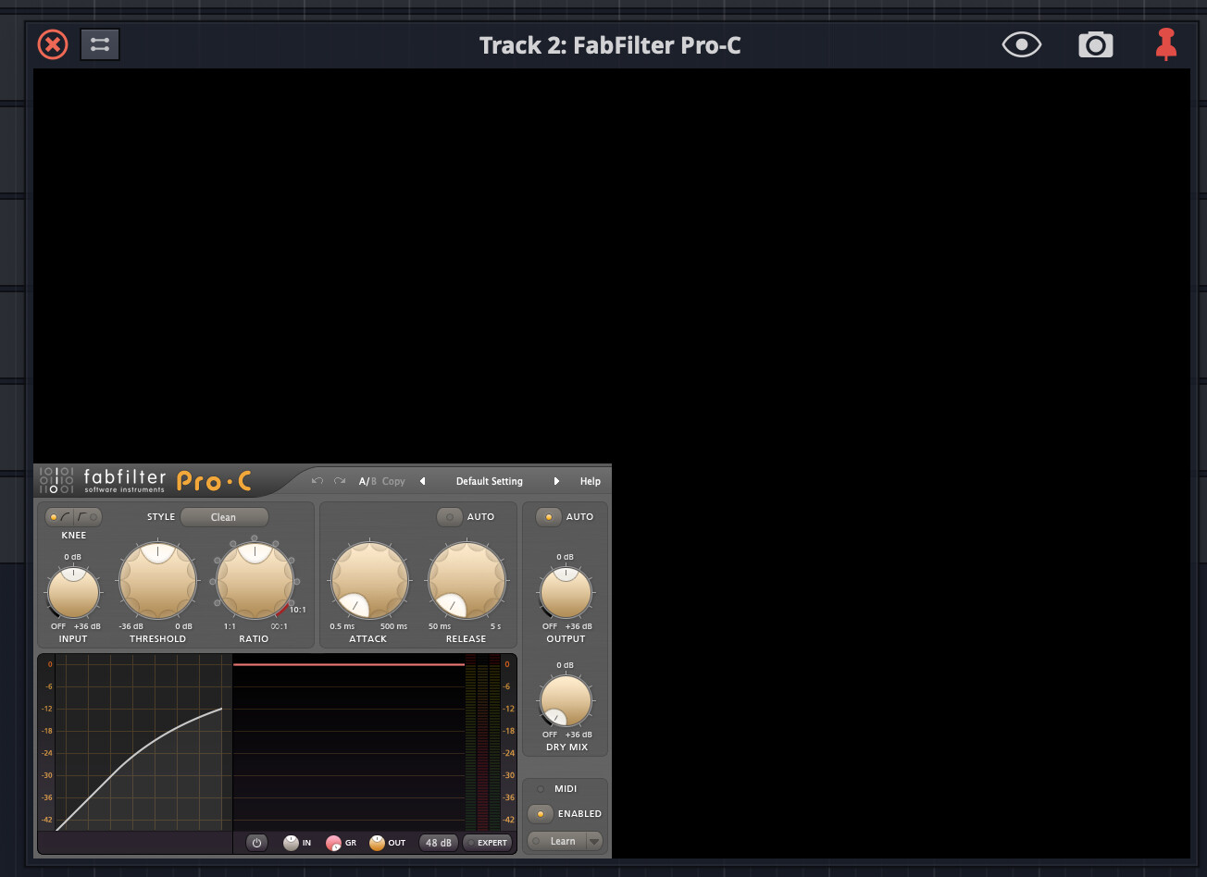Image resolution: width=1207 pixels, height=877 pixels.
Task: Enable auto release toggle
Action: (450, 517)
